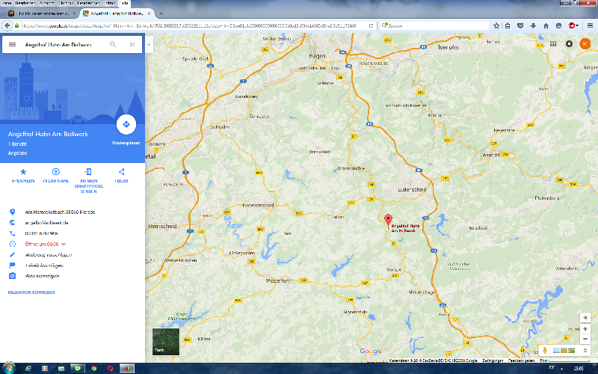598x374 pixels.
Task: Click Feedback geben link at map bottom
Action: click(x=520, y=361)
